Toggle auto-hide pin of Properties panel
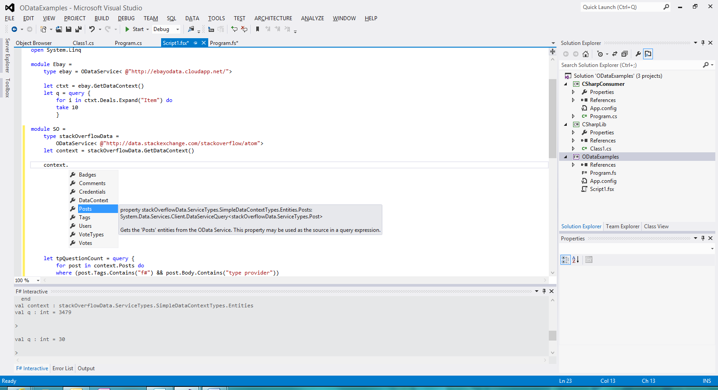 (x=703, y=238)
